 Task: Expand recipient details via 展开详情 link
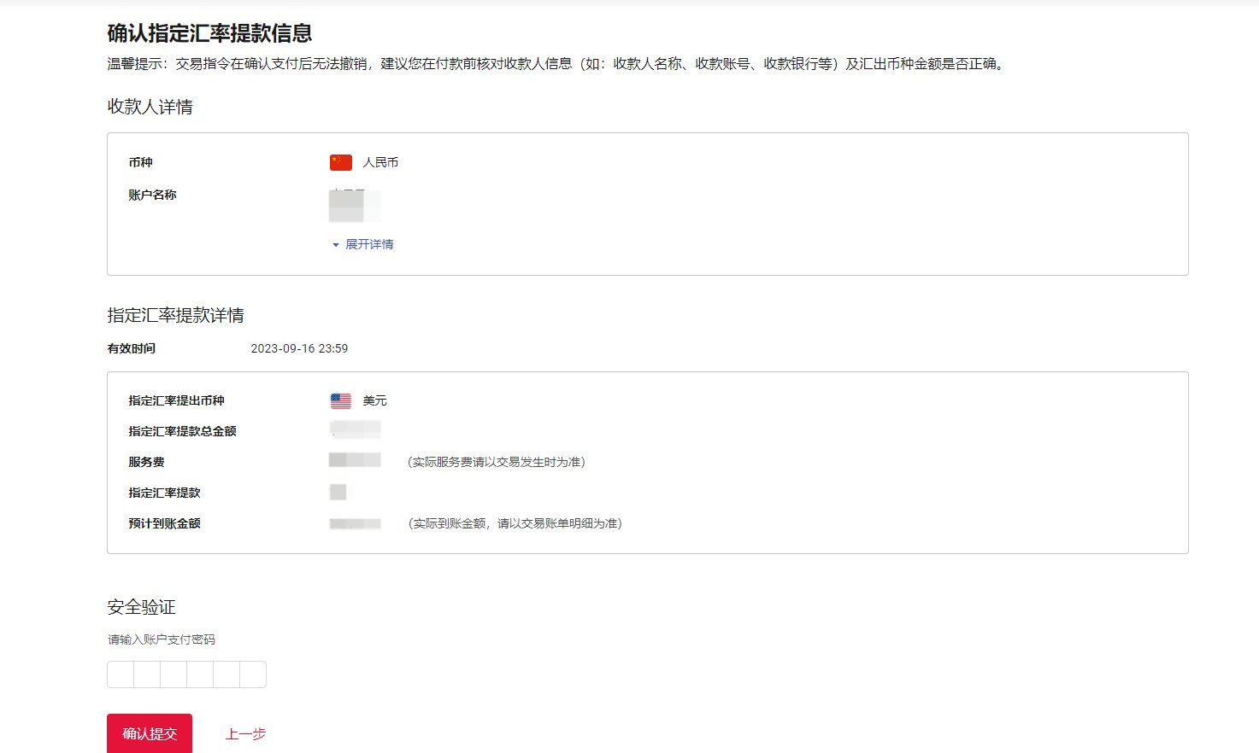(x=368, y=245)
